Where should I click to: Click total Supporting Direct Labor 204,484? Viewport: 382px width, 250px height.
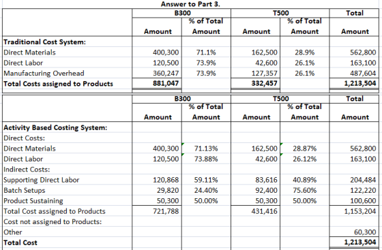pyautogui.click(x=363, y=180)
